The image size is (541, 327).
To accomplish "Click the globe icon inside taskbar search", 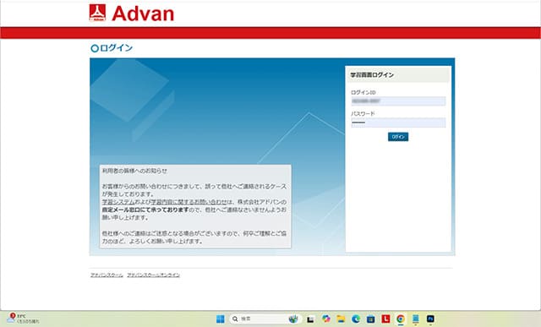I will tap(293, 319).
